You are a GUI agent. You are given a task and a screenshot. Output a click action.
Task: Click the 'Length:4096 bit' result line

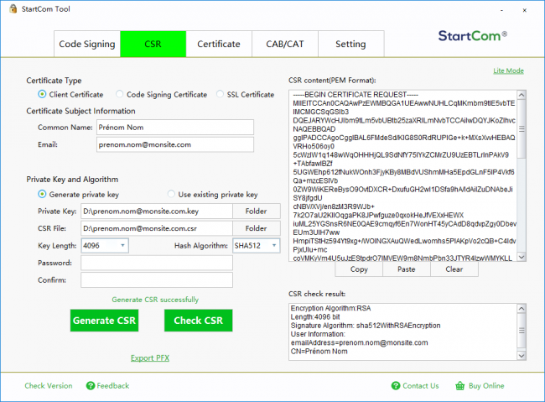click(315, 317)
